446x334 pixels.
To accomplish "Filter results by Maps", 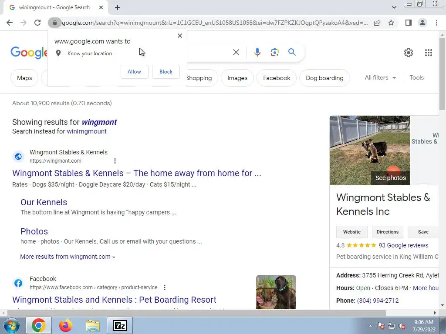I will (24, 78).
